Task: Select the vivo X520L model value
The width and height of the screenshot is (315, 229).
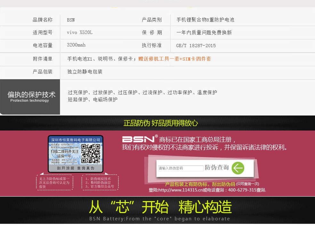Action: point(80,32)
